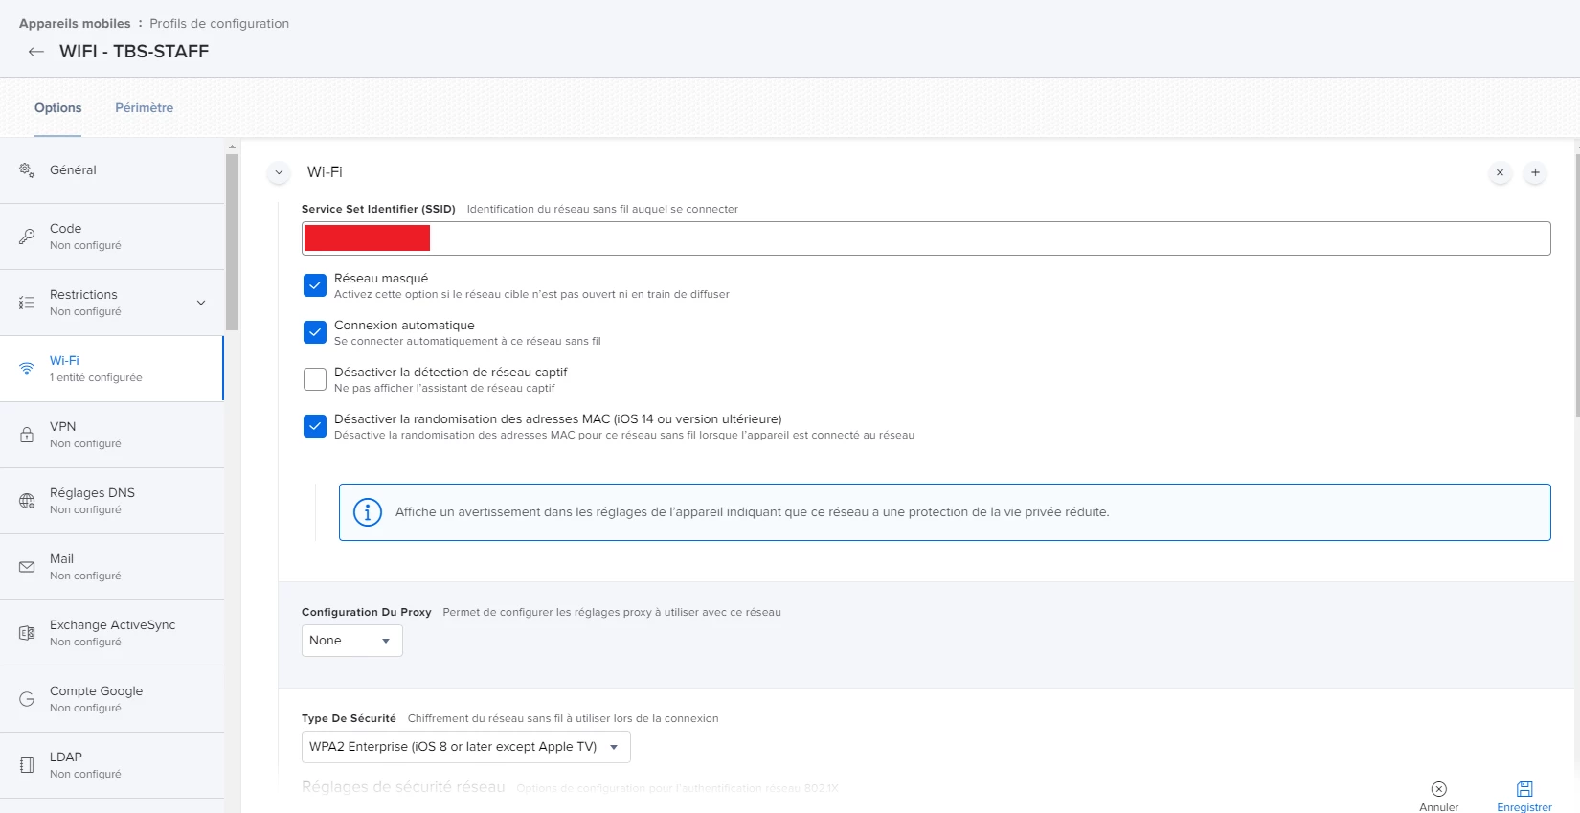Uncheck Désactiver la randomisation des adresses MAC
The width and height of the screenshot is (1580, 813).
coord(315,426)
